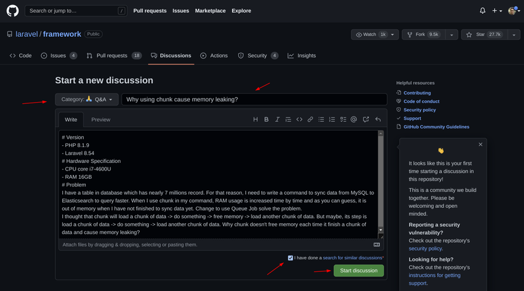
Task: Open the user avatar menu
Action: click(514, 11)
